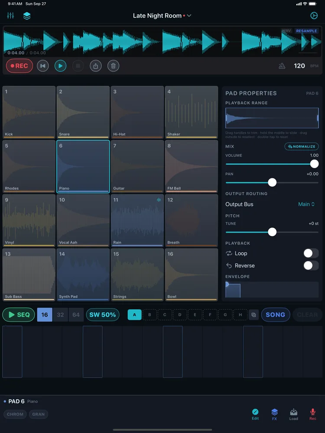Click the NORMALIZE button
Image resolution: width=325 pixels, height=433 pixels.
[x=302, y=146]
